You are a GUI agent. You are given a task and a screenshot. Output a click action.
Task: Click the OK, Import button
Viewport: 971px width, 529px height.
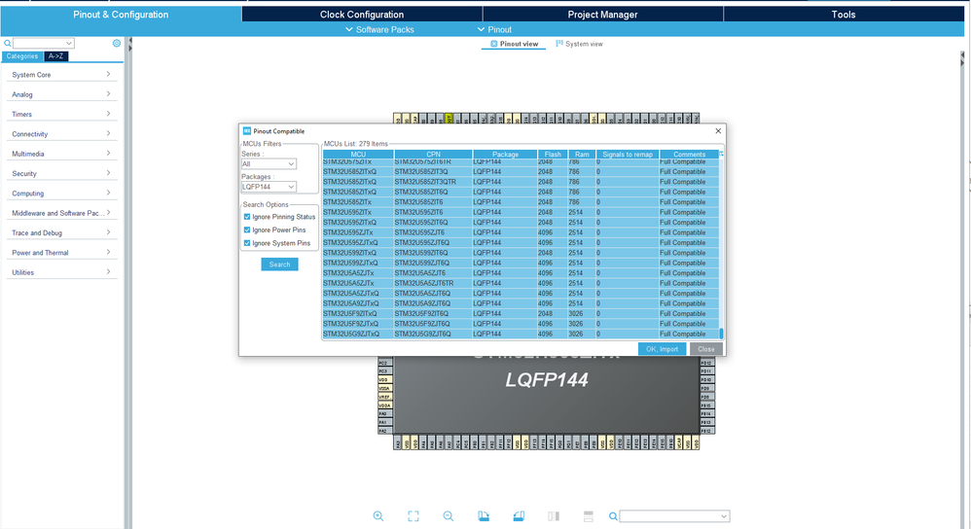coord(662,349)
